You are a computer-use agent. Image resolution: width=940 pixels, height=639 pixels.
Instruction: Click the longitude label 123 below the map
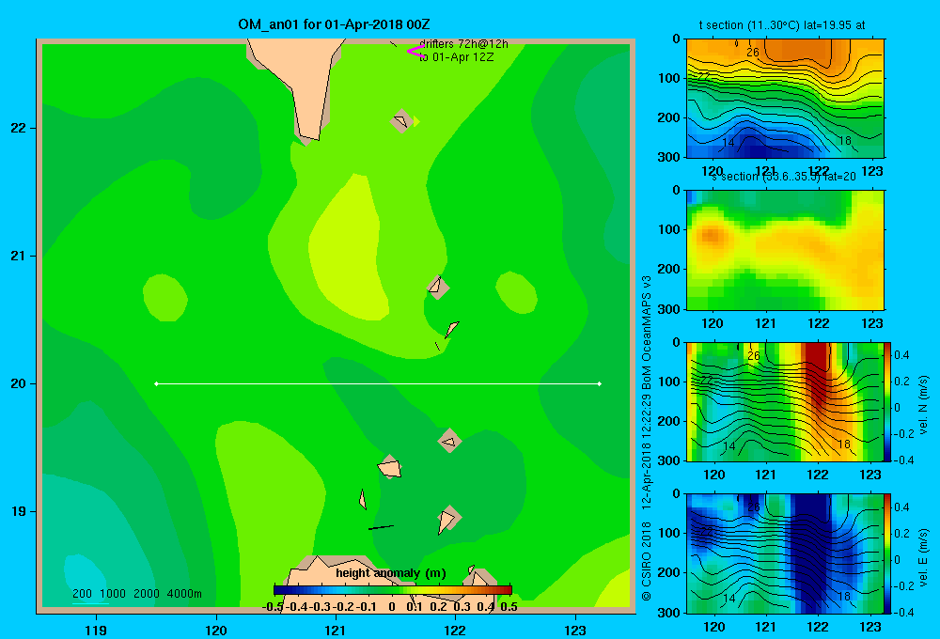point(575,630)
